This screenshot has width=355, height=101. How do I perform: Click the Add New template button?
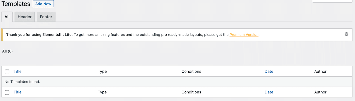click(43, 4)
